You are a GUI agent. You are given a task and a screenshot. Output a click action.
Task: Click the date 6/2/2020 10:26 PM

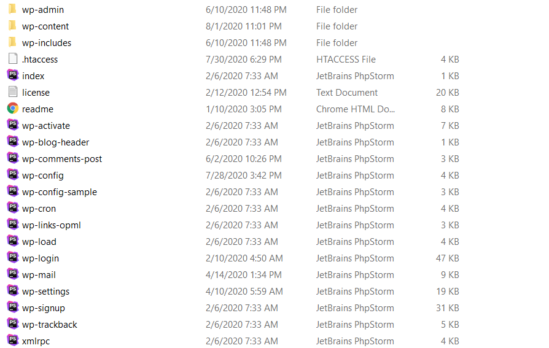click(x=244, y=159)
